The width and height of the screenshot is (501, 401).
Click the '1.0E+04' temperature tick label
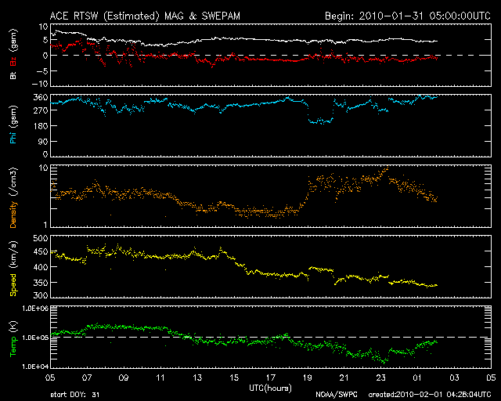(35, 367)
